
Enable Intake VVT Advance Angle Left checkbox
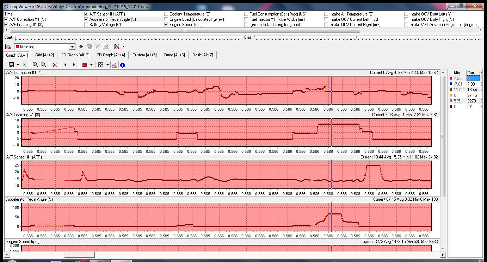tap(406, 25)
